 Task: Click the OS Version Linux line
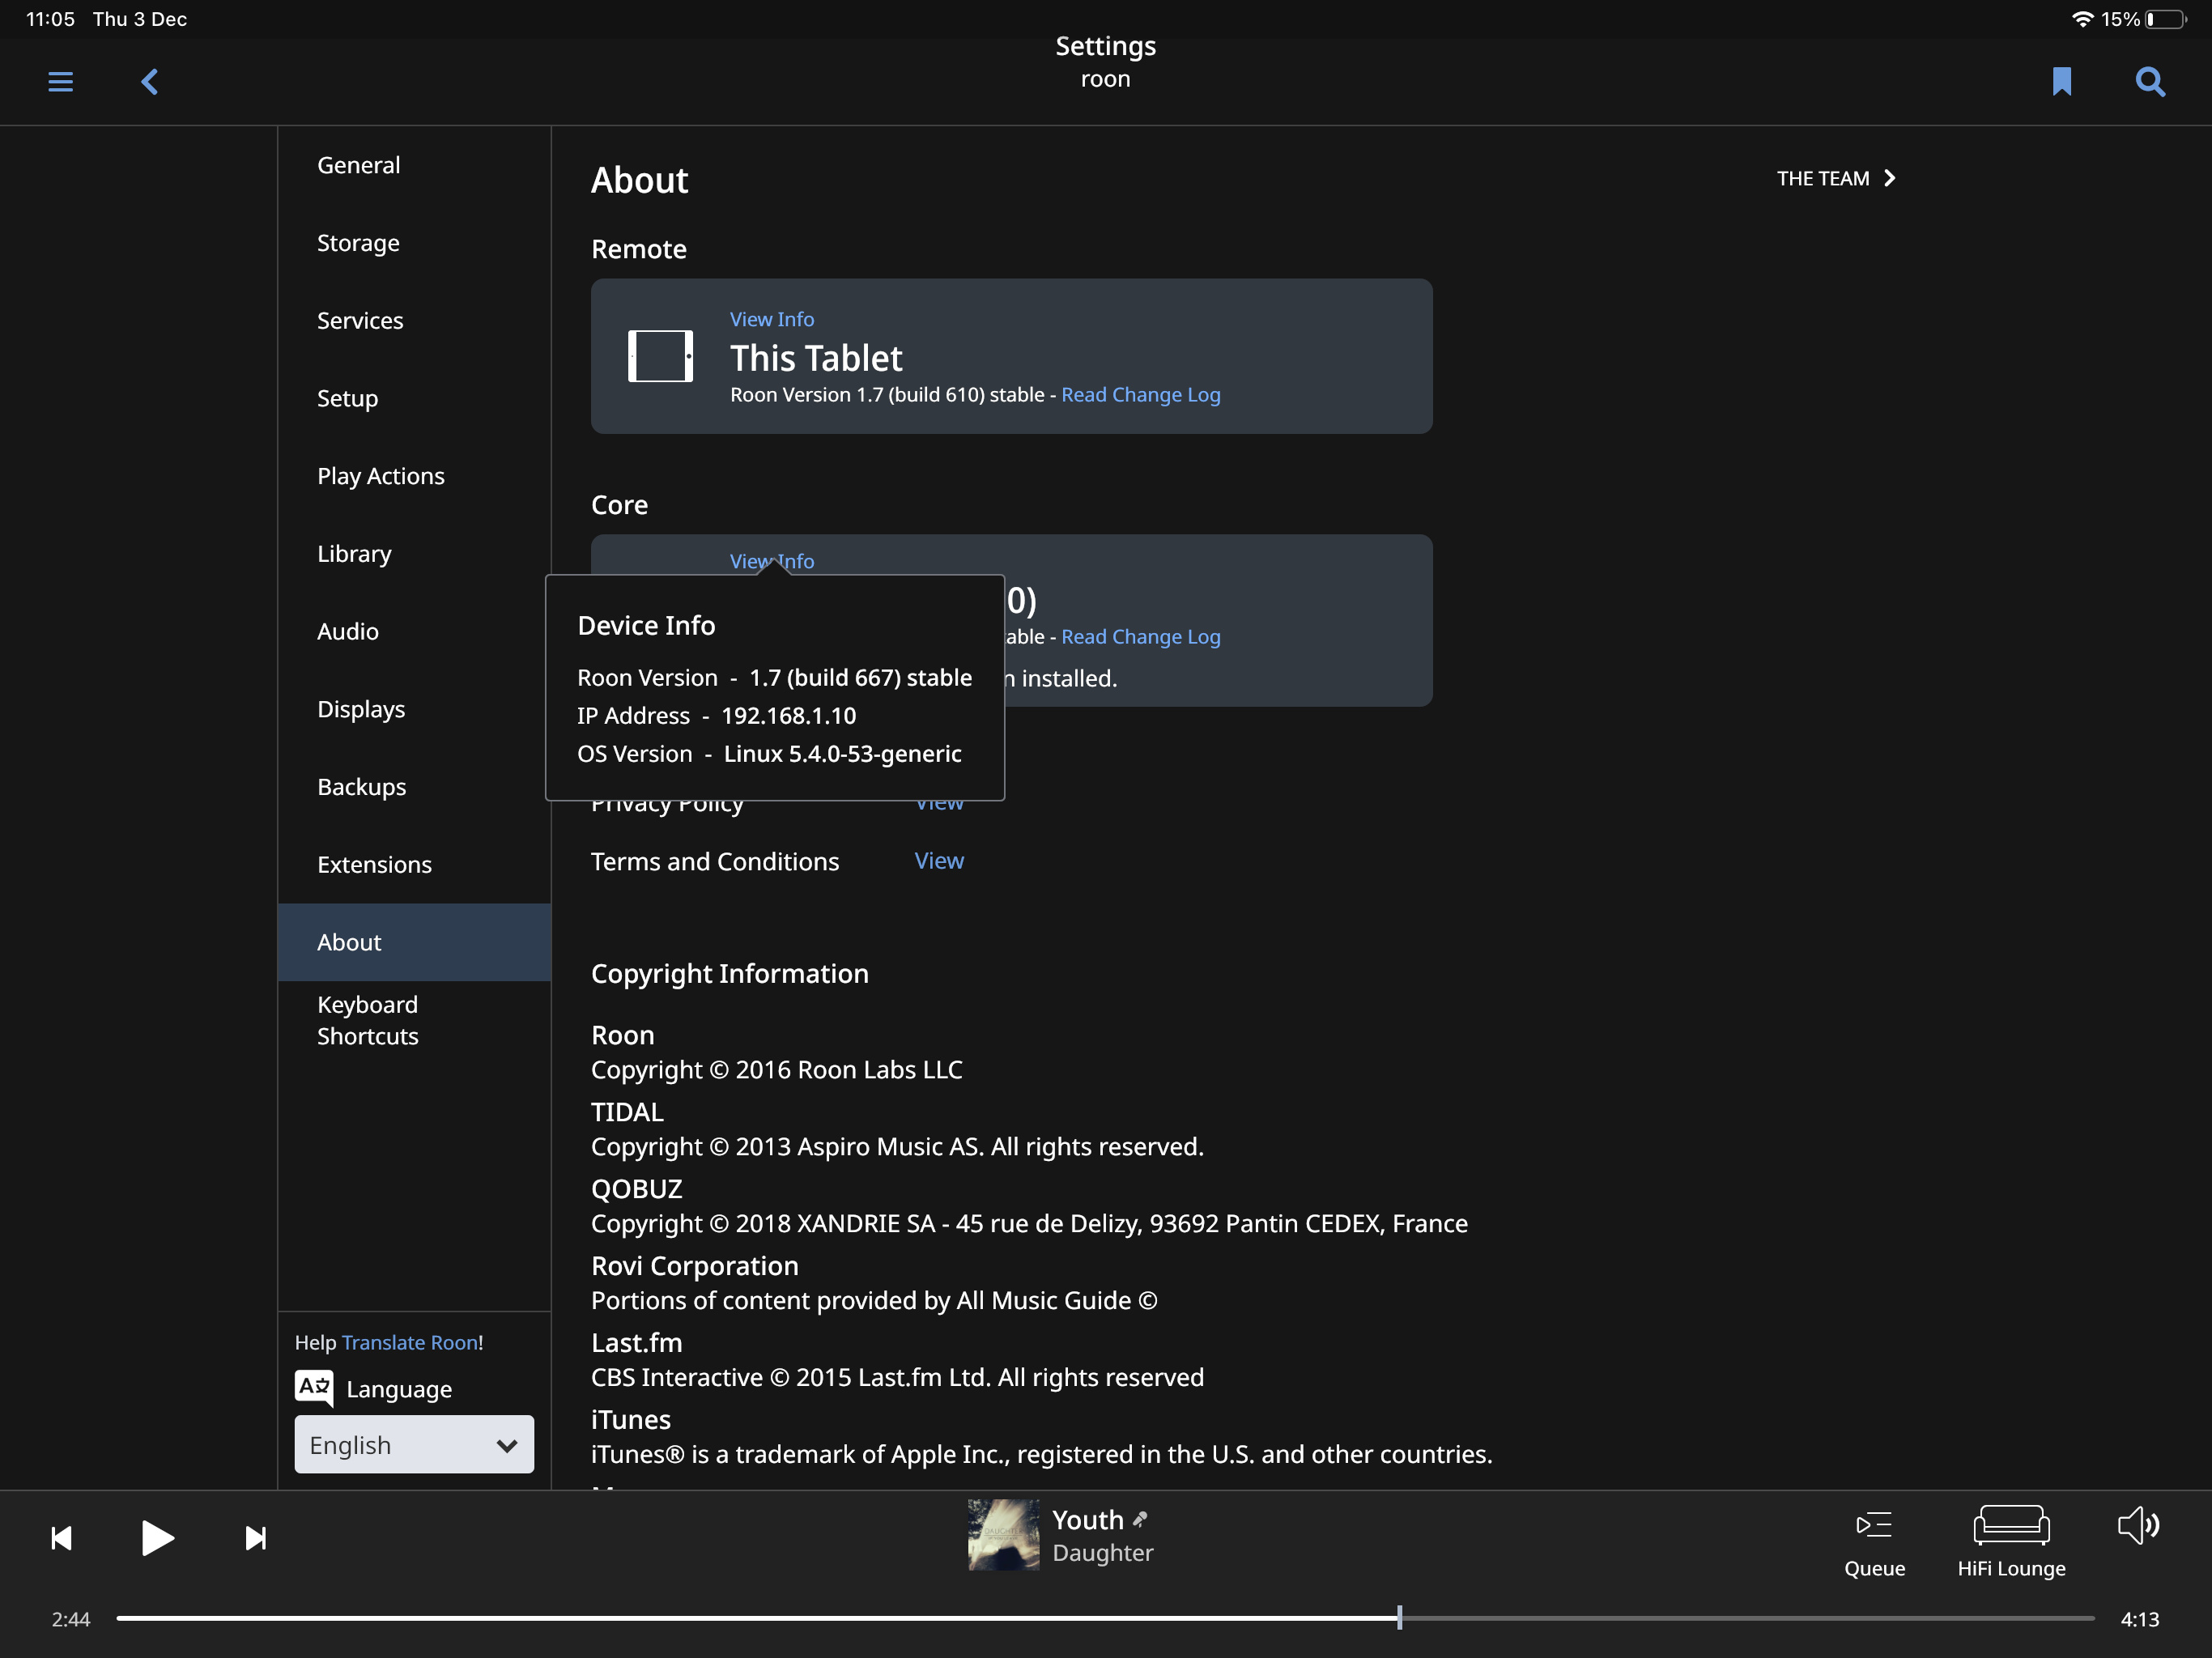tap(769, 754)
